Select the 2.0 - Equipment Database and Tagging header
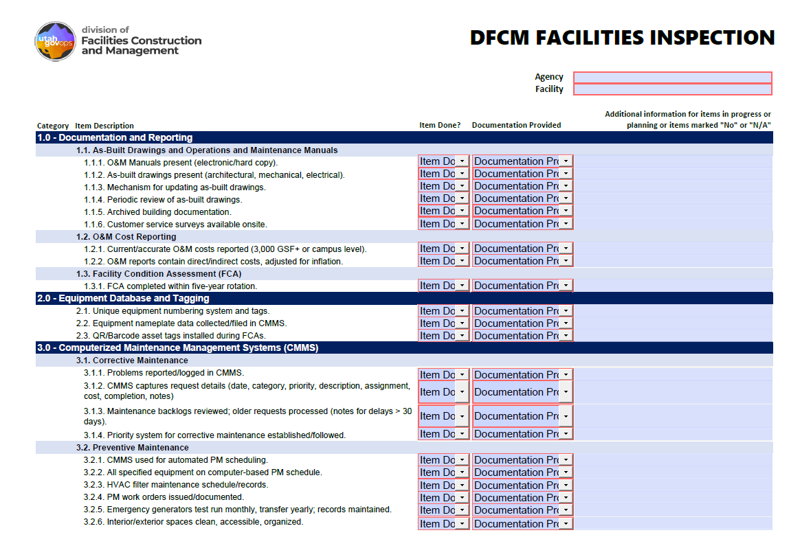 click(404, 298)
